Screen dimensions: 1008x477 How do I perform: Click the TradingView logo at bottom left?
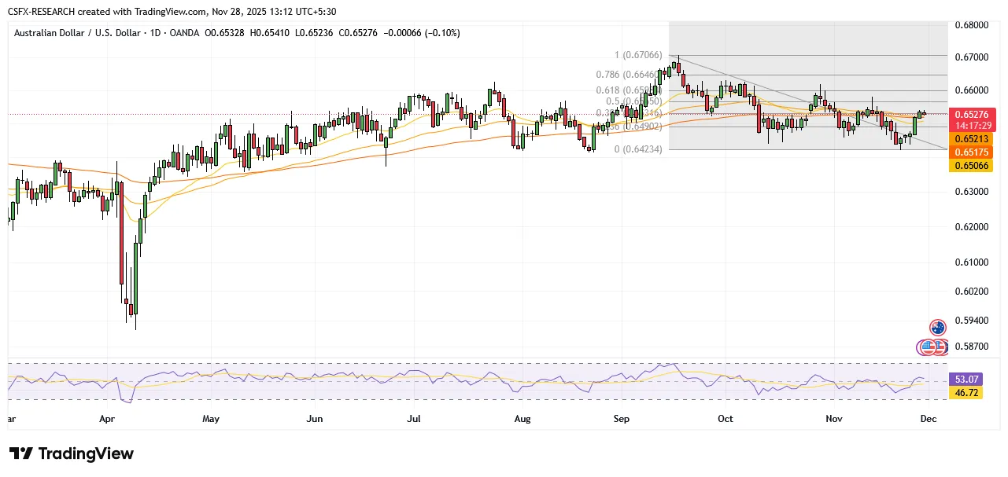click(72, 453)
